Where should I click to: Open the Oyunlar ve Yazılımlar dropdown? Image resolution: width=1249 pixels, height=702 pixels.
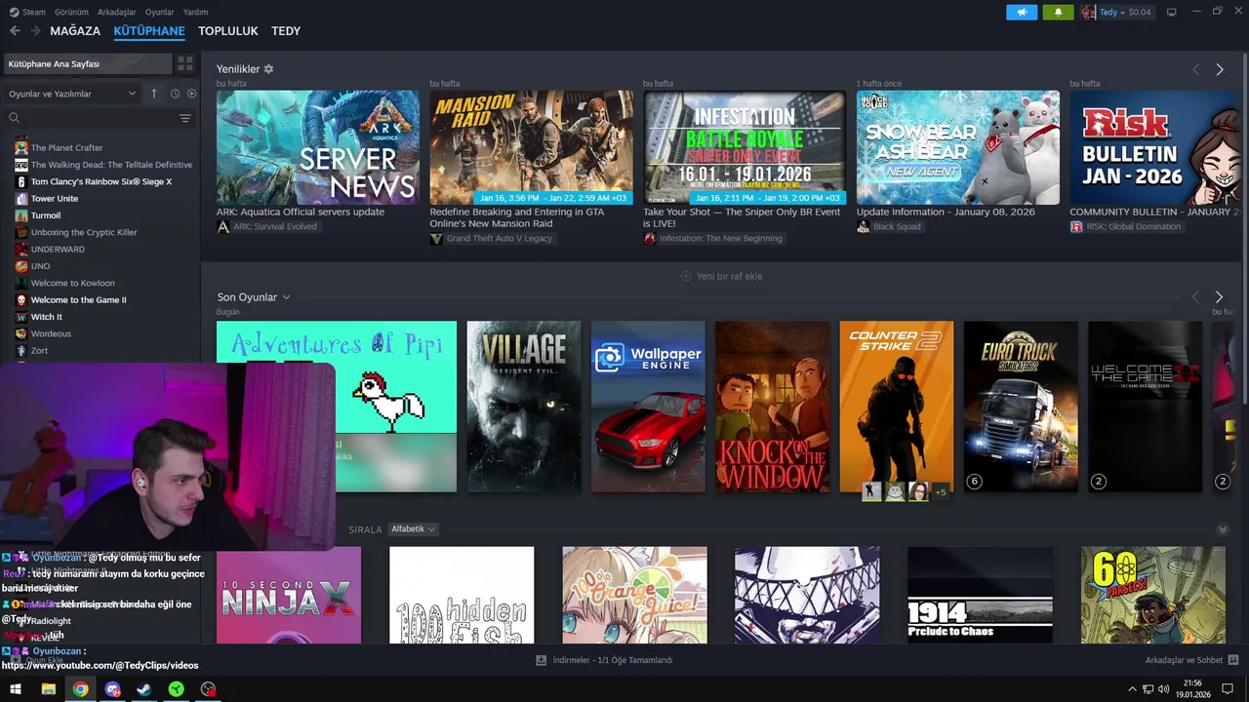pos(72,94)
